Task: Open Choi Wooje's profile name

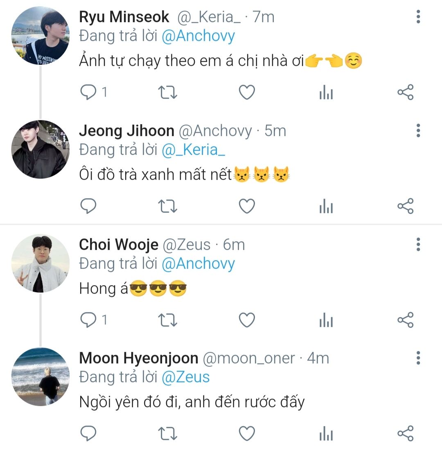Action: coord(118,245)
